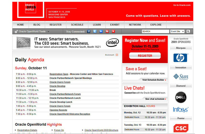This screenshot has height=134, width=205.
Task: Click the Dell sponsor logo
Action: (180, 96)
